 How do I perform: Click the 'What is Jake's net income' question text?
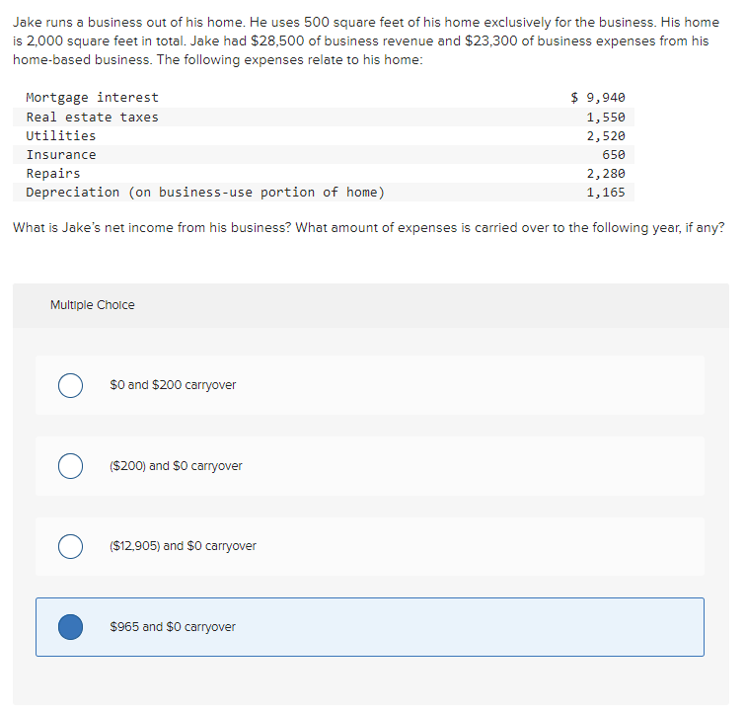pos(369,228)
